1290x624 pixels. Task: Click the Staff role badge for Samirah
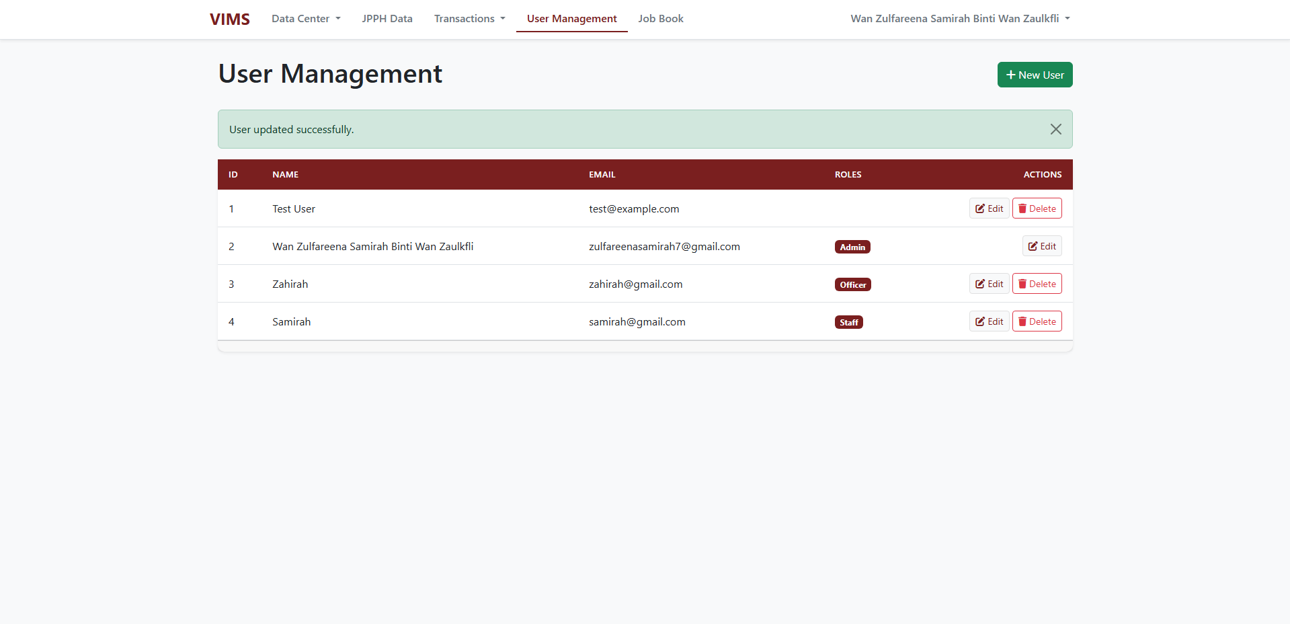(848, 322)
